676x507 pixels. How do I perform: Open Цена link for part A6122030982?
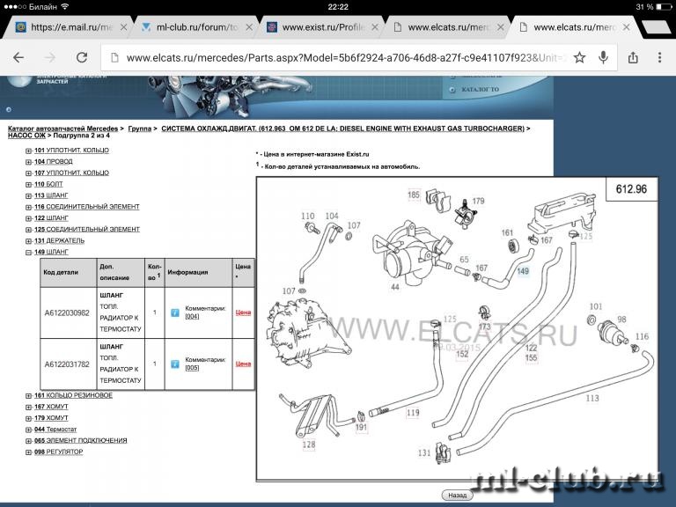point(243,312)
